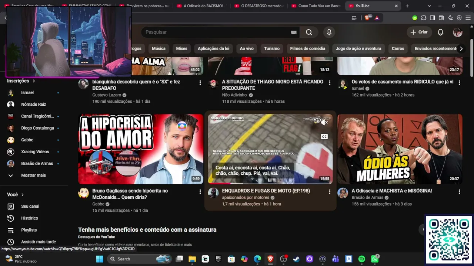Switch to 'A Odisseia do RACISMO' tab
This screenshot has width=474, height=266.
coord(201,6)
